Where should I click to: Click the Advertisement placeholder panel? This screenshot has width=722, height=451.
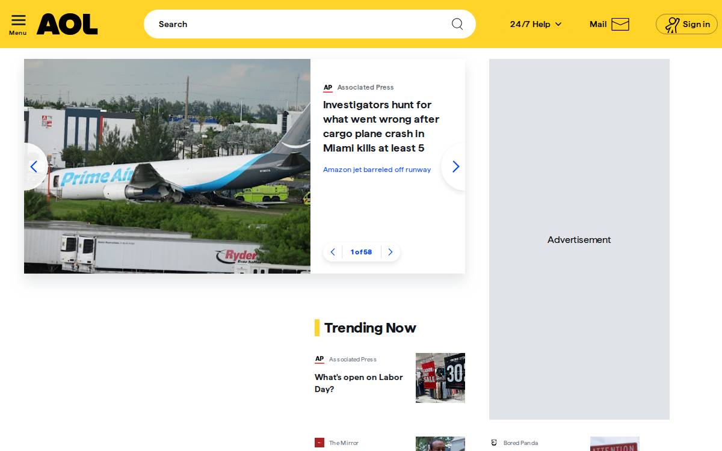pyautogui.click(x=579, y=239)
